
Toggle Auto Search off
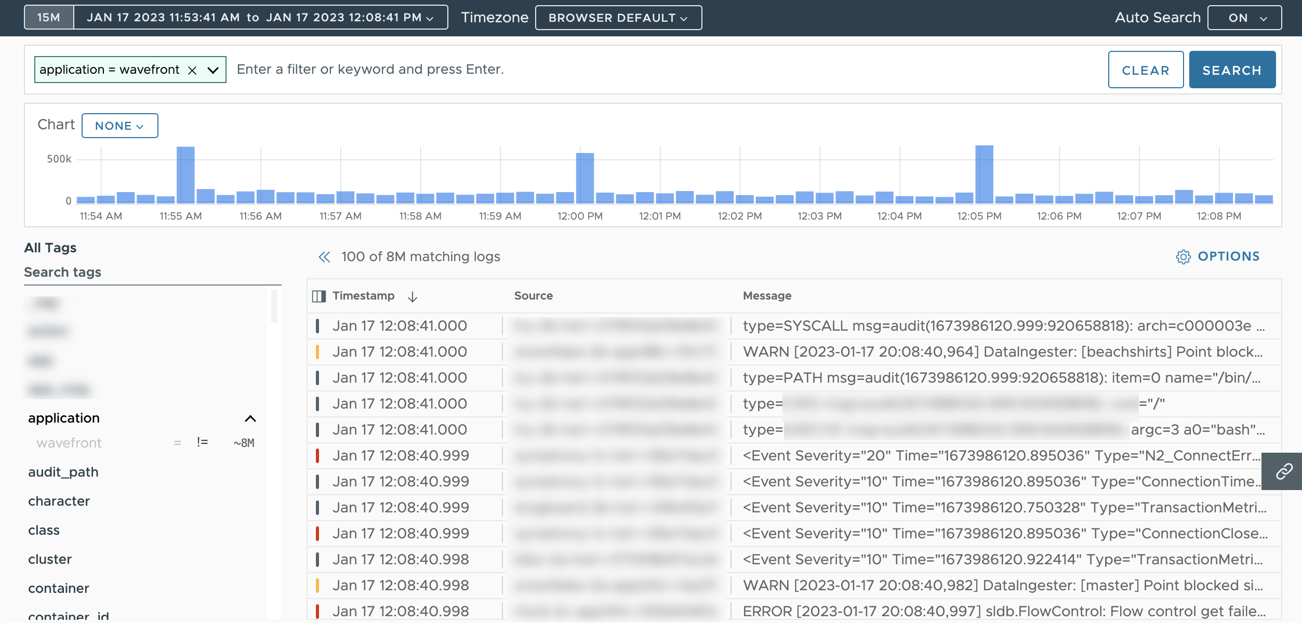(1244, 17)
